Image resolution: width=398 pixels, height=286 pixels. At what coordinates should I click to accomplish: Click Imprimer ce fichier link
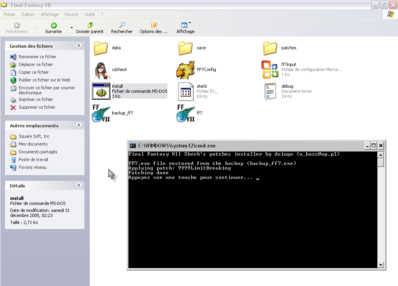point(36,100)
